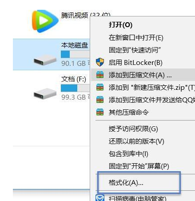Image resolution: width=195 pixels, height=201 pixels.
Task: Choose 打开(O) from the context menu
Action: [120, 25]
